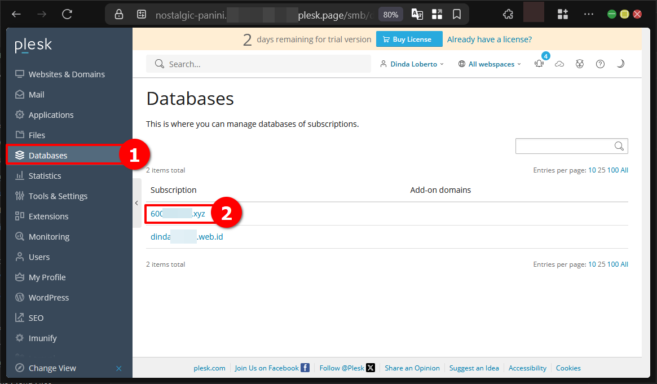Open notifications via the bell icon

[539, 64]
